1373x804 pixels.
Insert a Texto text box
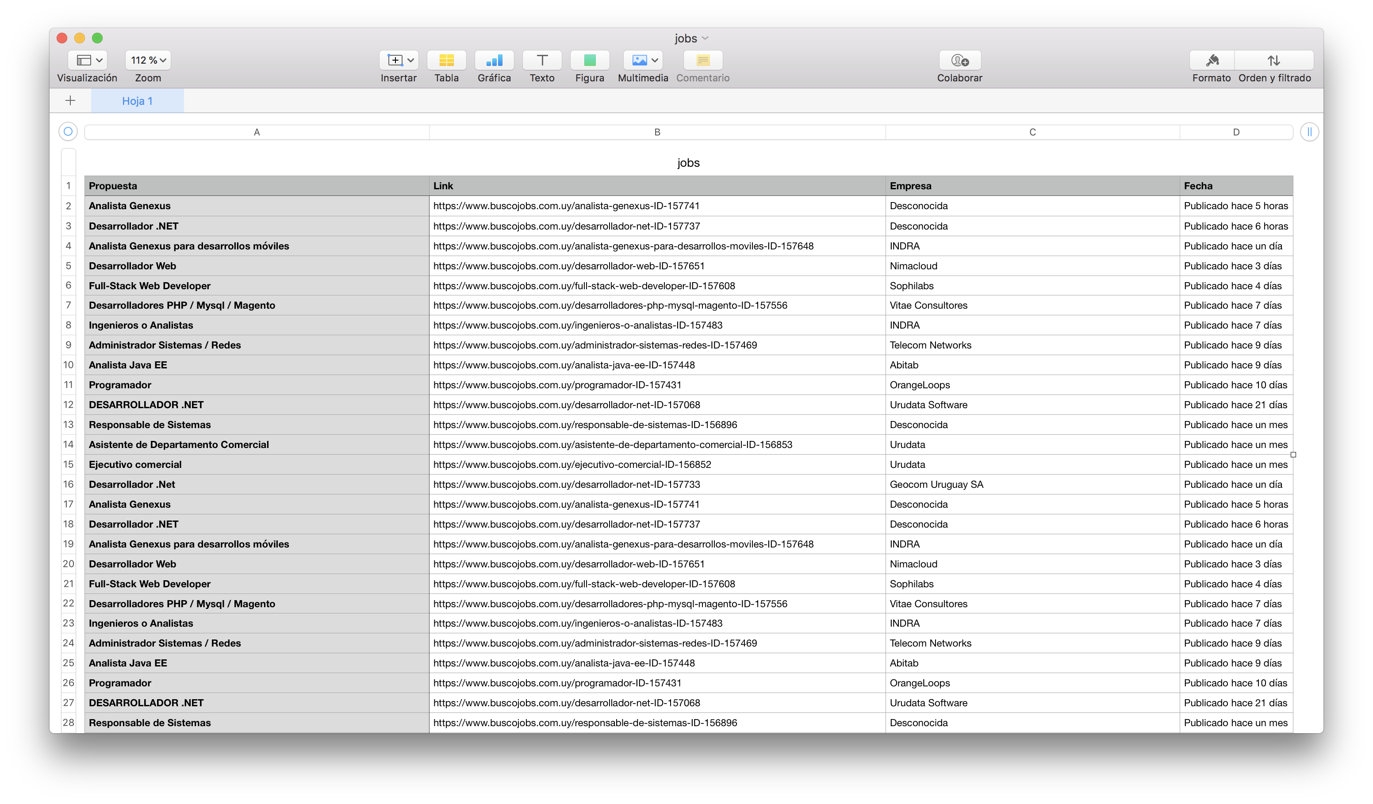tap(541, 60)
